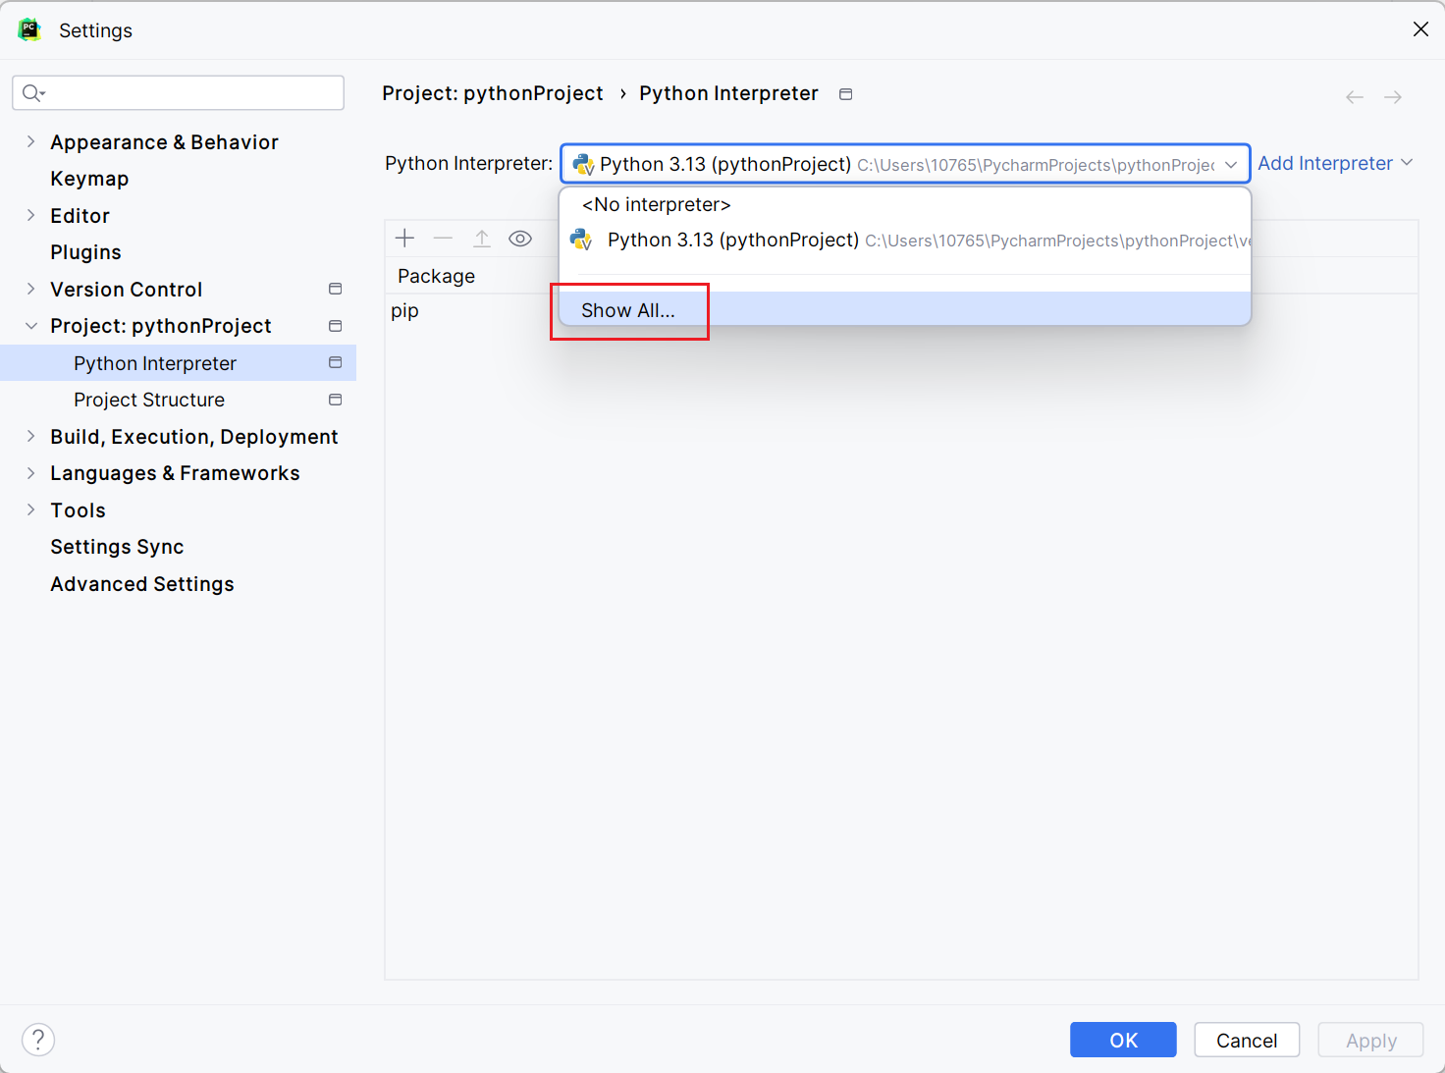
Task: Click the install package plus icon
Action: 405,238
